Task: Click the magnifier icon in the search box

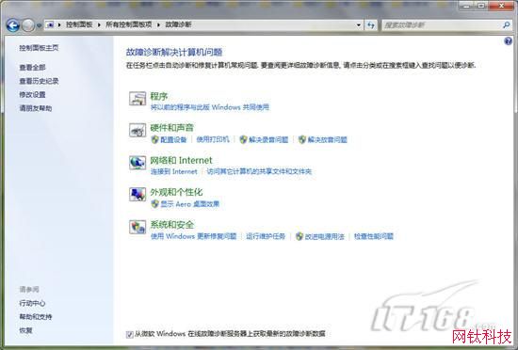Action: coord(506,24)
